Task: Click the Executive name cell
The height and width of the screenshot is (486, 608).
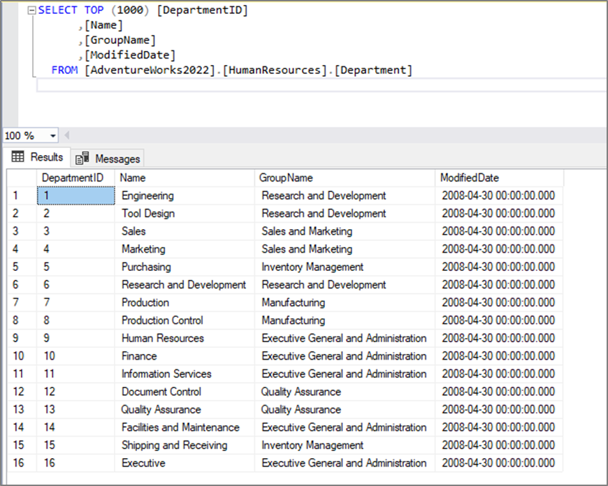Action: [x=184, y=463]
